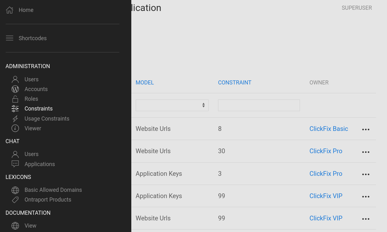Image resolution: width=387 pixels, height=232 pixels.
Task: Open Ontraport Products lexicon
Action: (x=48, y=200)
